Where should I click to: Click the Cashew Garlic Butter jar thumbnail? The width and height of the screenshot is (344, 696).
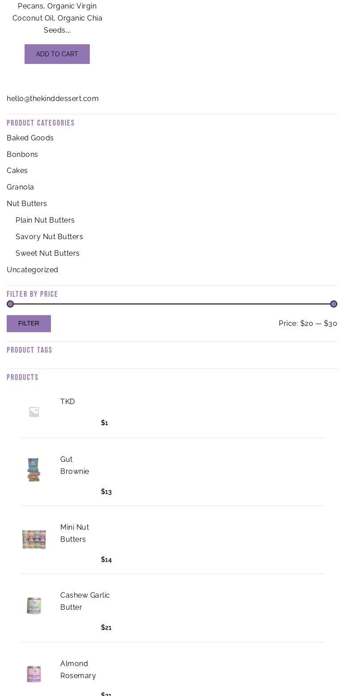click(34, 606)
